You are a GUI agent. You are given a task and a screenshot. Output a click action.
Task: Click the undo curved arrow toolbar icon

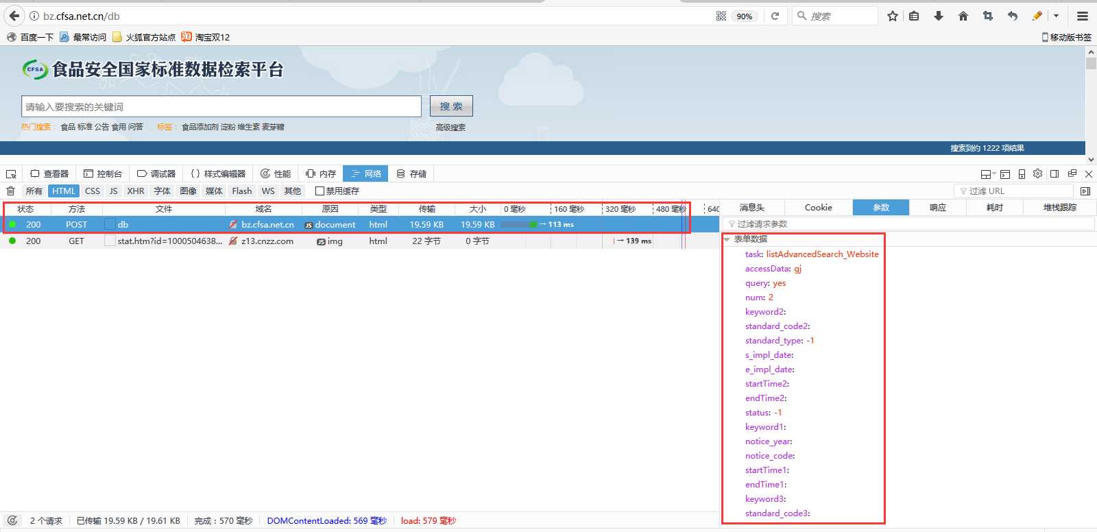[x=1013, y=16]
